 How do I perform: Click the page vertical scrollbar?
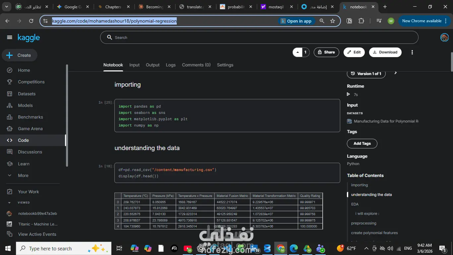pyautogui.click(x=451, y=62)
